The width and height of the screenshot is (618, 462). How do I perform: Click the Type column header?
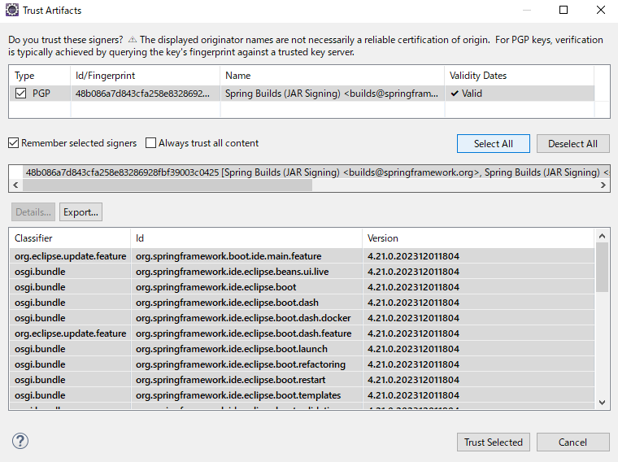(x=39, y=76)
